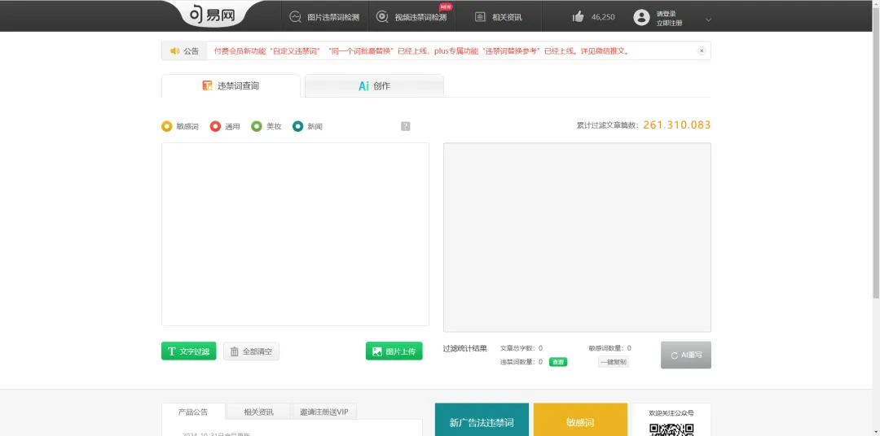This screenshot has width=880, height=436.
Task: Click the speaker 公告 announcement icon
Action: (174, 51)
